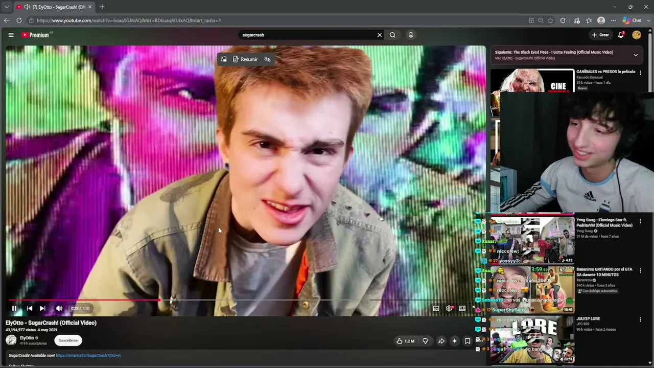Expand the Siguiente mix playlist panel
This screenshot has width=654, height=368.
pos(636,55)
